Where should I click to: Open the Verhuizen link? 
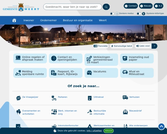[x=134, y=97]
